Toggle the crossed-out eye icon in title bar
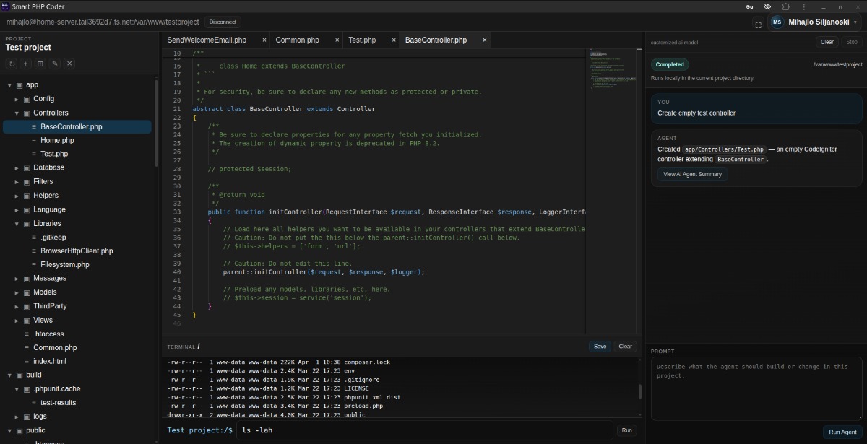This screenshot has height=444, width=867. [x=767, y=6]
